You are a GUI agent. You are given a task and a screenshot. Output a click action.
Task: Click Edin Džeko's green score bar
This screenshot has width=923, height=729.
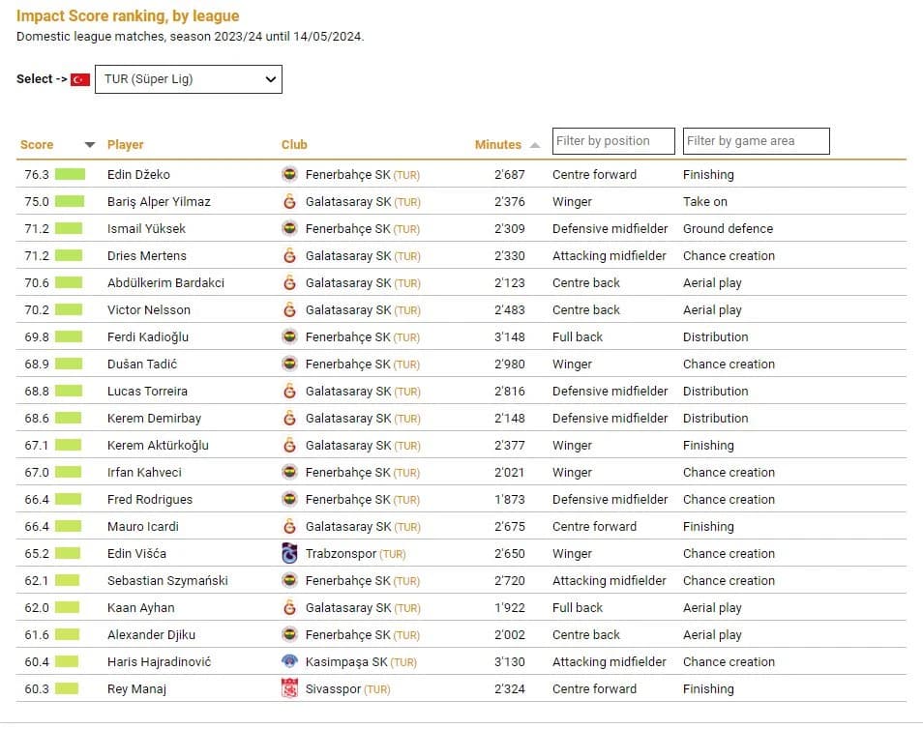(70, 175)
